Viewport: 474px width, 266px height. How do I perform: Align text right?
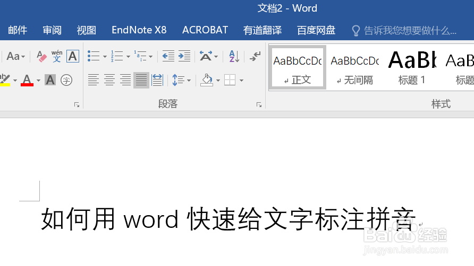125,80
